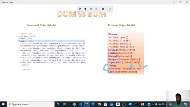This screenshot has height=107, width=190.
Task: Select the calligraphy pen tool
Action: pos(91,9)
